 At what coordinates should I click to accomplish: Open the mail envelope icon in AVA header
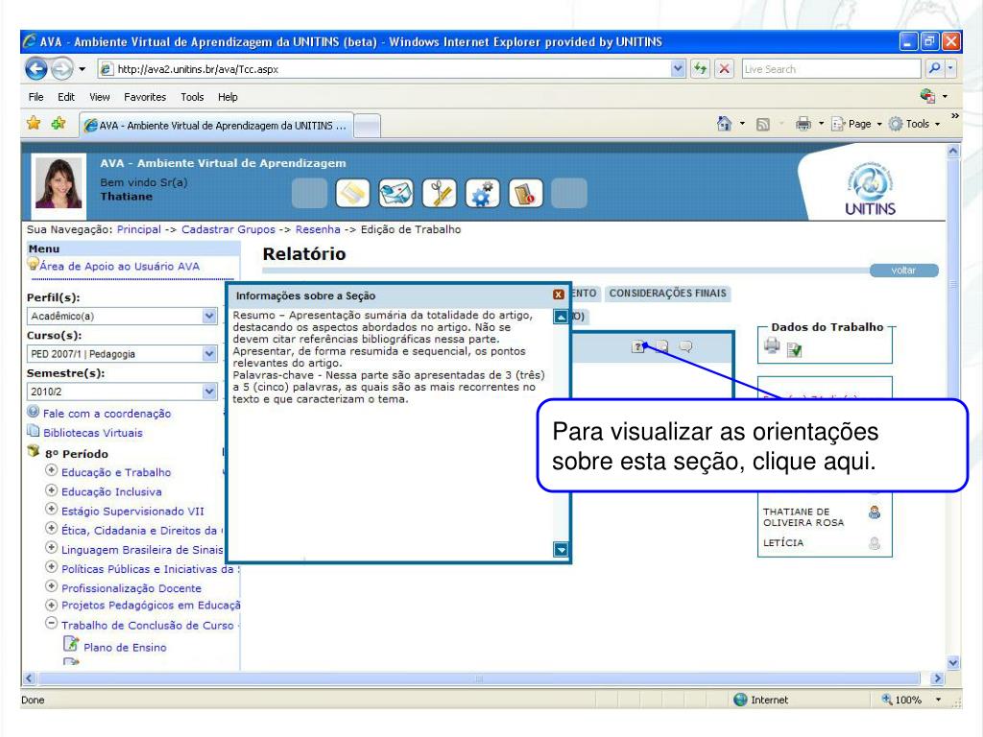(396, 193)
